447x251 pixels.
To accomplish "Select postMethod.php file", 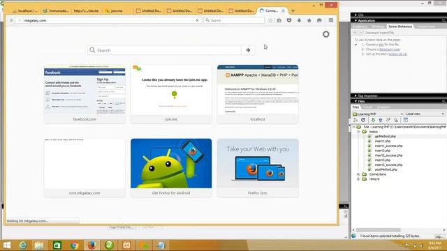I will pyautogui.click(x=386, y=169).
